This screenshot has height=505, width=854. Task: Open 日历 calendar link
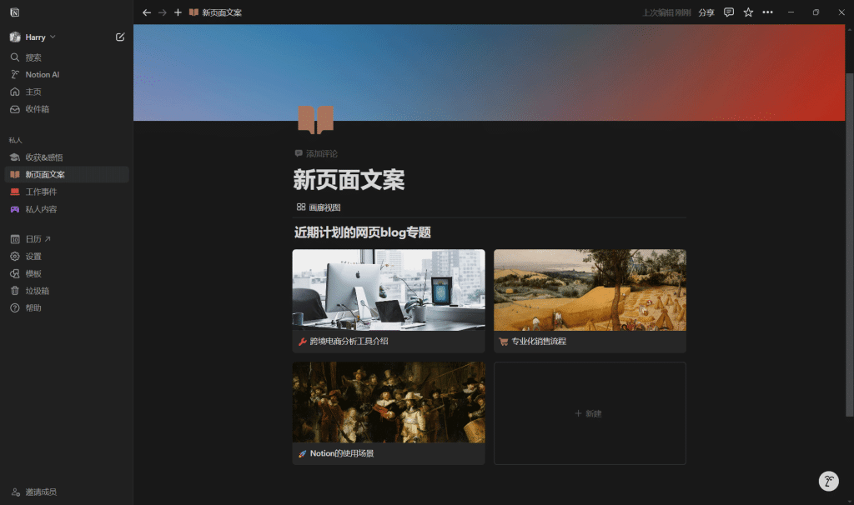click(67, 239)
